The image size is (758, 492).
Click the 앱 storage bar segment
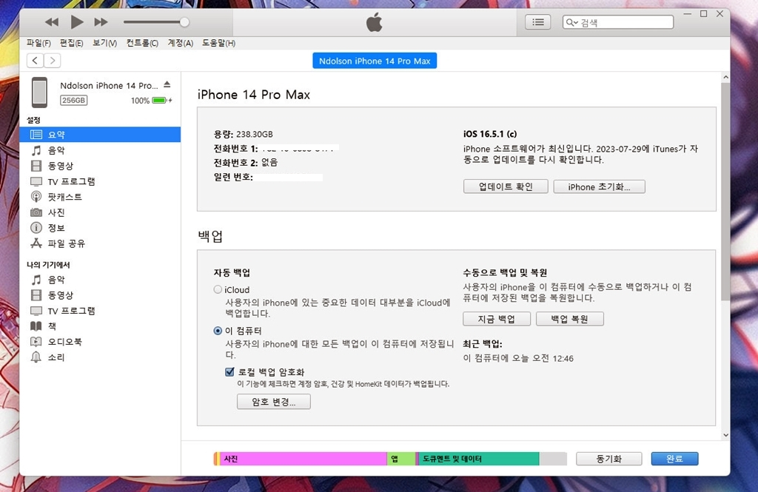(401, 459)
